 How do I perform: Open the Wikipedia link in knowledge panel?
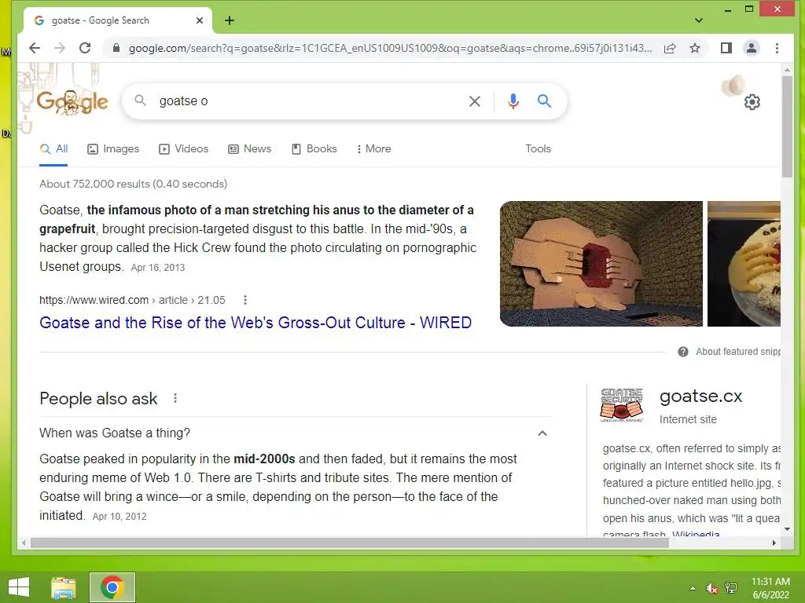(696, 534)
